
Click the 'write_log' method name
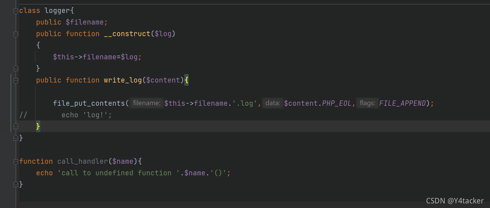click(x=123, y=80)
